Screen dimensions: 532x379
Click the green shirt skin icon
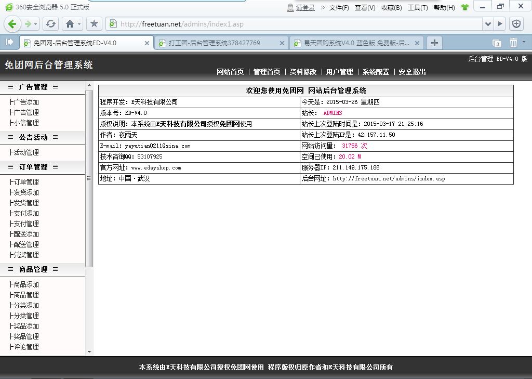[x=464, y=7]
